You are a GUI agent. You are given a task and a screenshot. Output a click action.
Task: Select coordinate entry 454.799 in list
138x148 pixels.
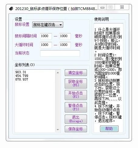pyautogui.click(x=22, y=76)
